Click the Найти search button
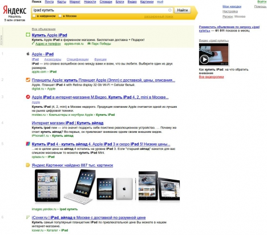 click(183, 10)
